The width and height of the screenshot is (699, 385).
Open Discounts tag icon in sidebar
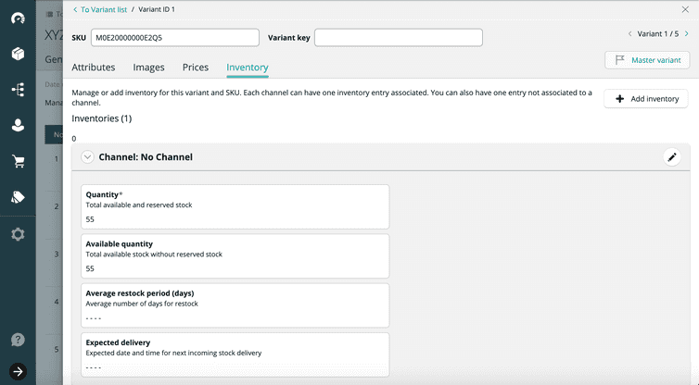[18, 197]
